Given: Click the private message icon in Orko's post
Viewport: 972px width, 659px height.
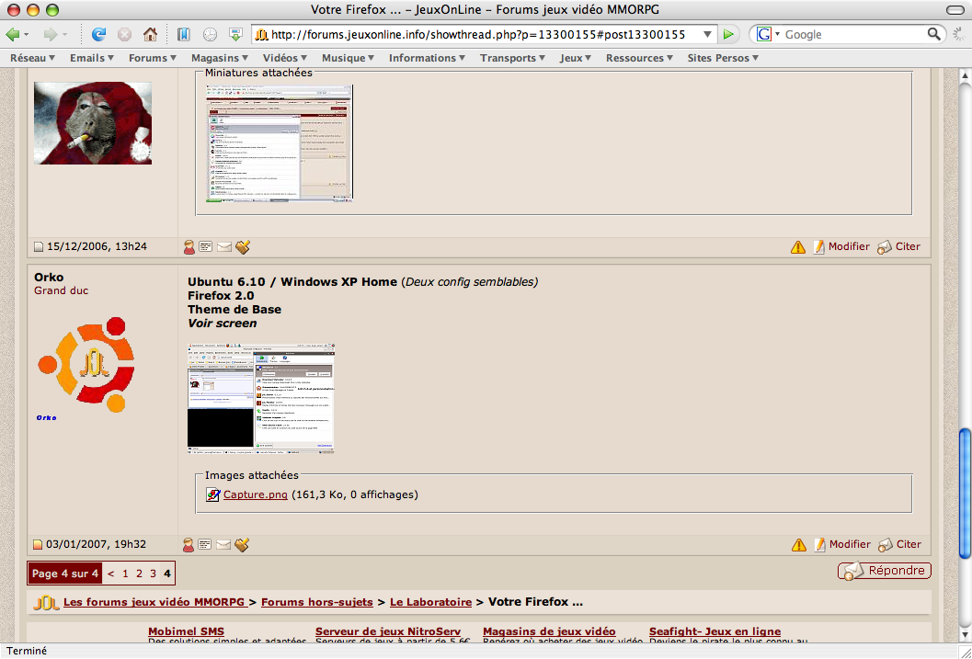Looking at the screenshot, I should point(205,544).
